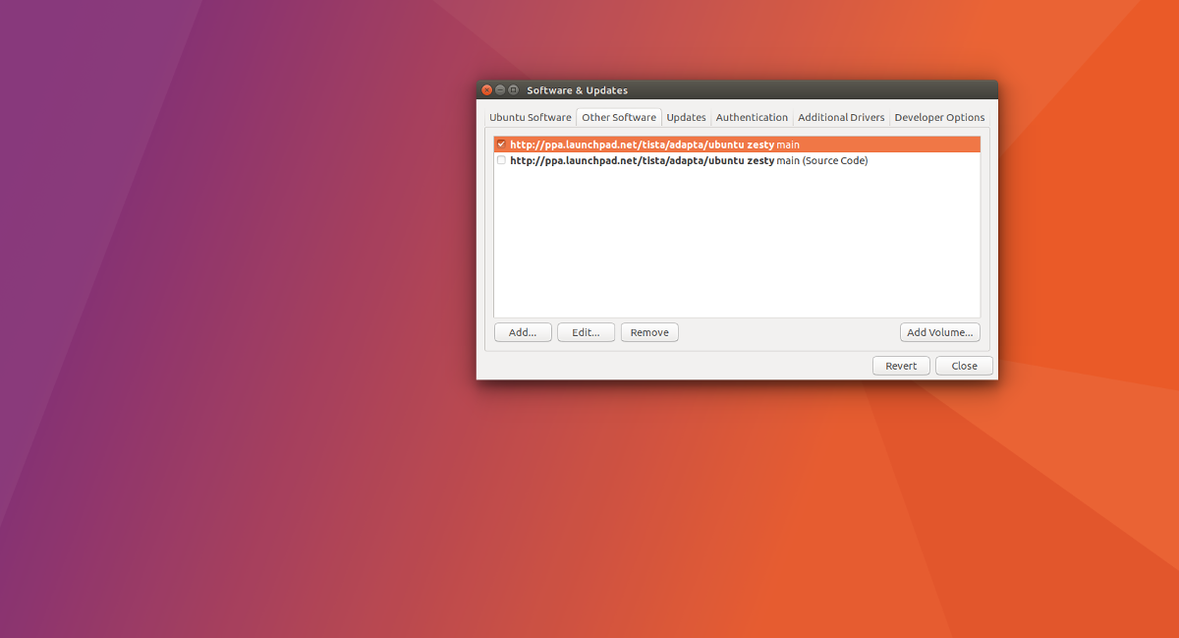Click the Add button to add a repository
Viewport: 1179px width, 638px height.
(x=523, y=332)
